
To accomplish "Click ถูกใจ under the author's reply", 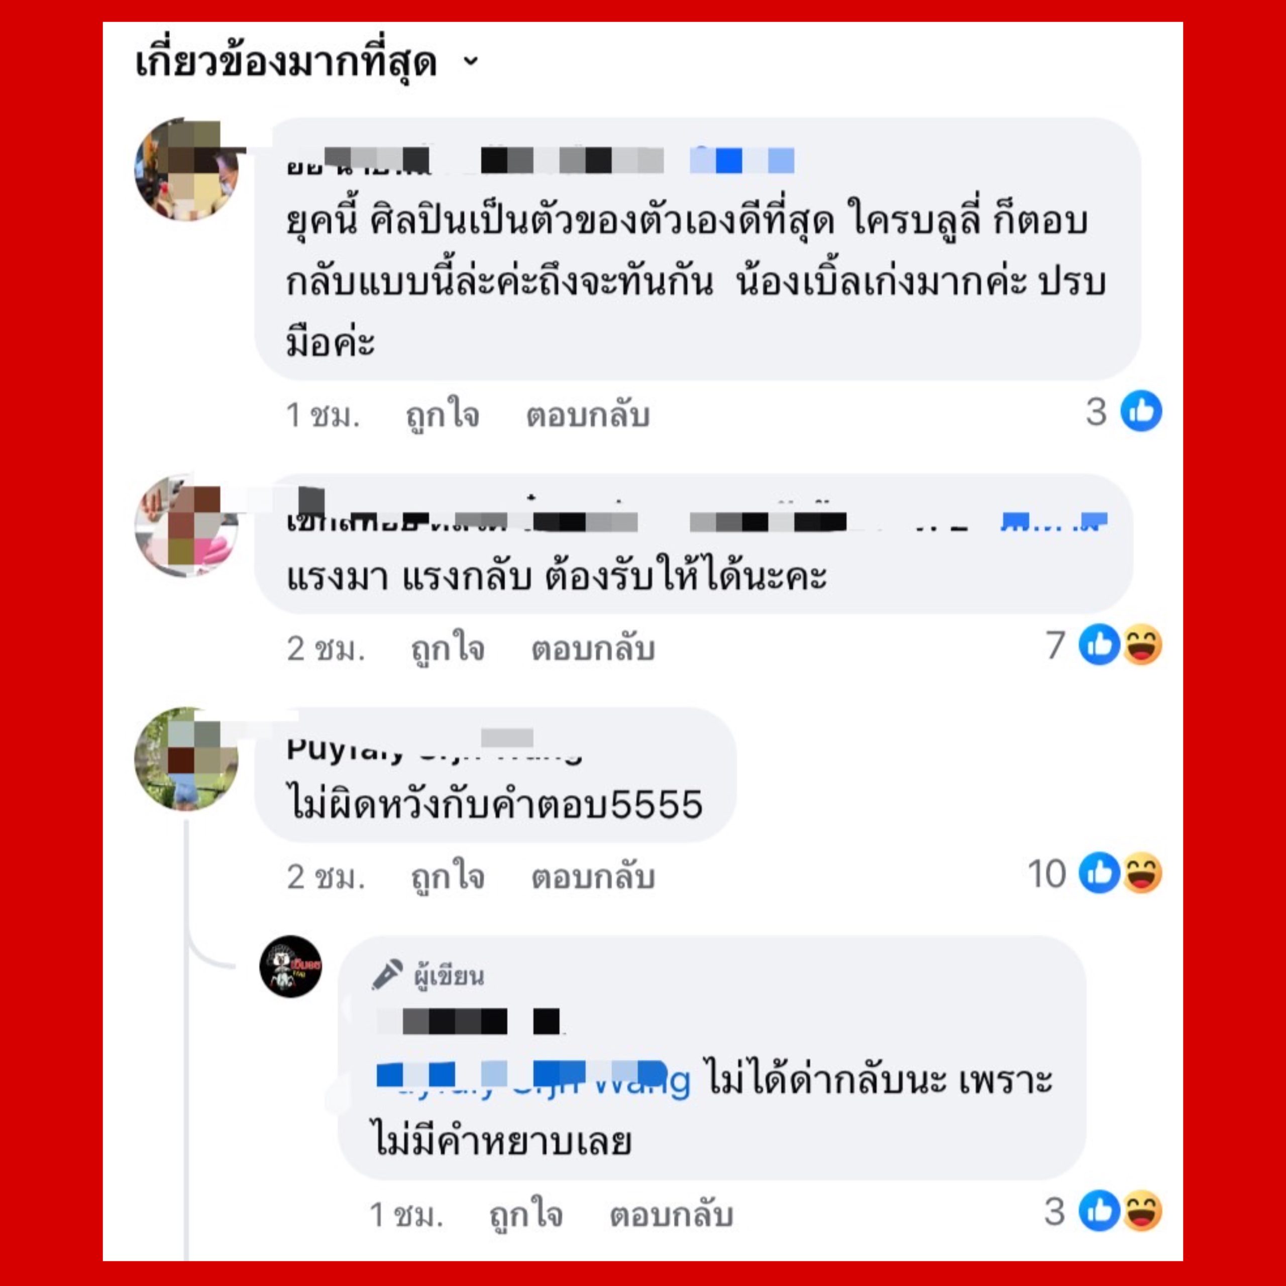I will pyautogui.click(x=526, y=1215).
